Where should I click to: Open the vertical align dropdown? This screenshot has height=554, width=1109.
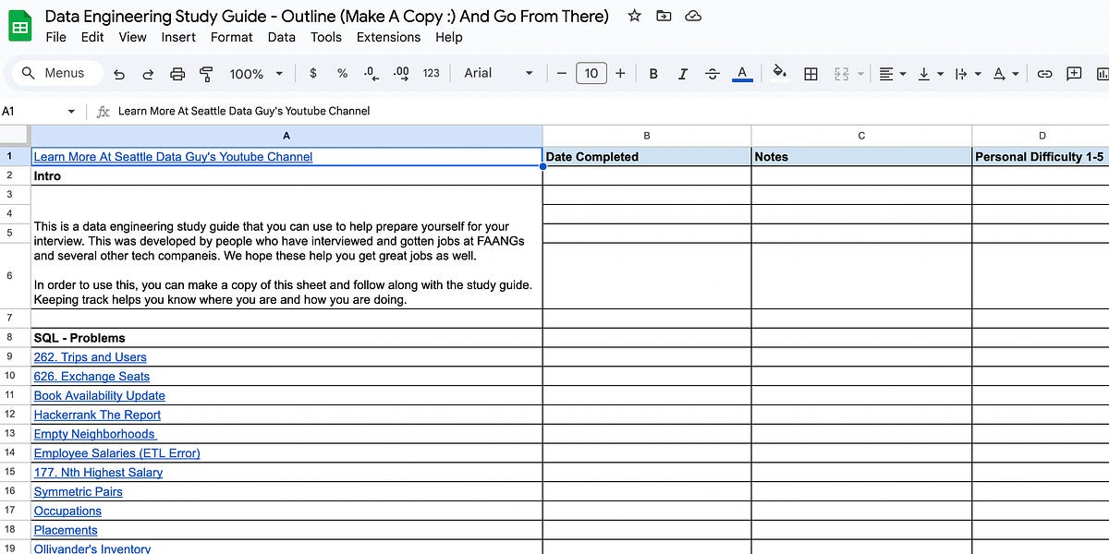click(929, 74)
